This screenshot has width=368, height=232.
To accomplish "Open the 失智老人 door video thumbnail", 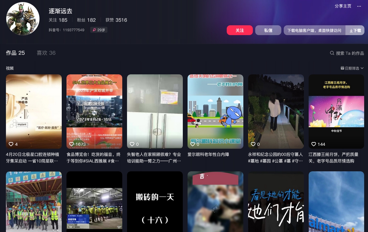I will [155, 112].
